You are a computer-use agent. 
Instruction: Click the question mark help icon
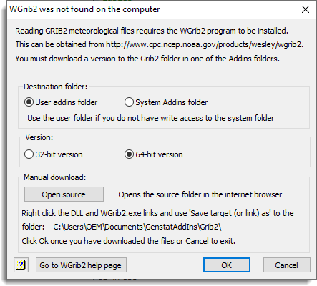tap(21, 265)
